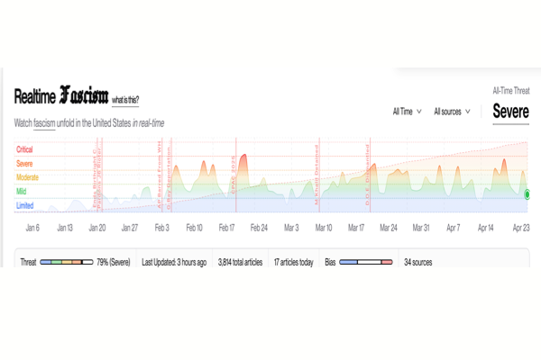This screenshot has height=360, width=541.
Task: Open the All Time range dropdown
Action: (x=407, y=112)
